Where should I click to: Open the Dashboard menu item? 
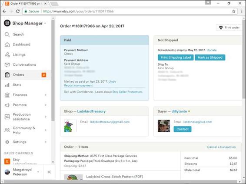coord(26,44)
